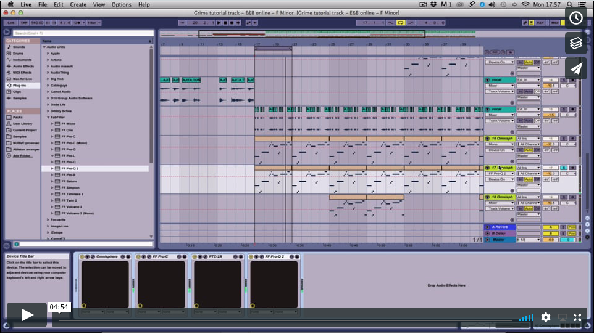This screenshot has height=334, width=594.
Task: Open the Drums category
Action: 18,54
